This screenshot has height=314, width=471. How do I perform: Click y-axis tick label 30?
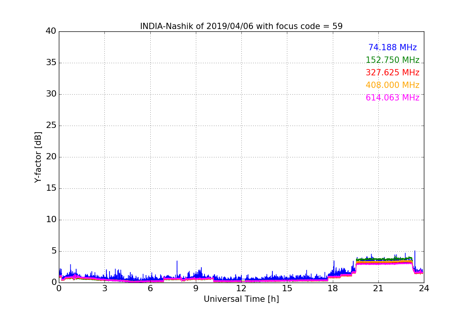click(51, 94)
